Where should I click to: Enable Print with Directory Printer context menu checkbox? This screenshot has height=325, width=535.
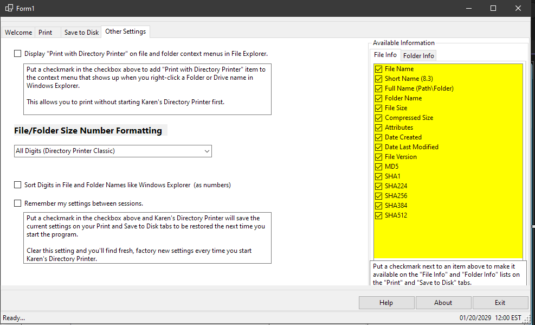click(18, 54)
